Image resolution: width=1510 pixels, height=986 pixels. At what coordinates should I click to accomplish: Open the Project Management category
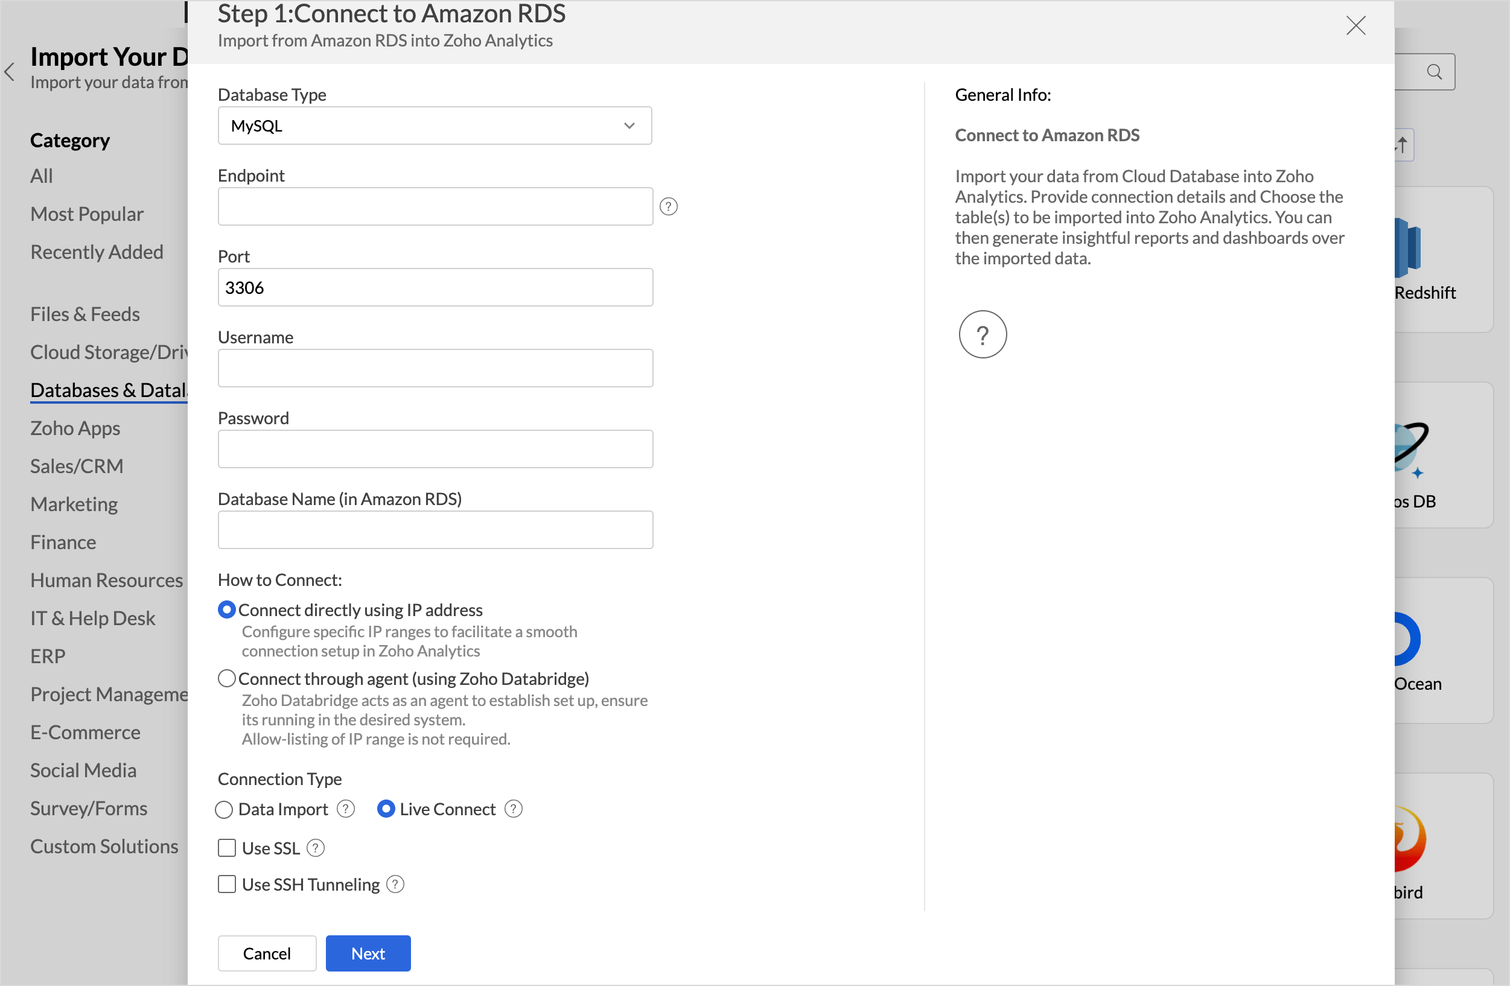click(109, 695)
